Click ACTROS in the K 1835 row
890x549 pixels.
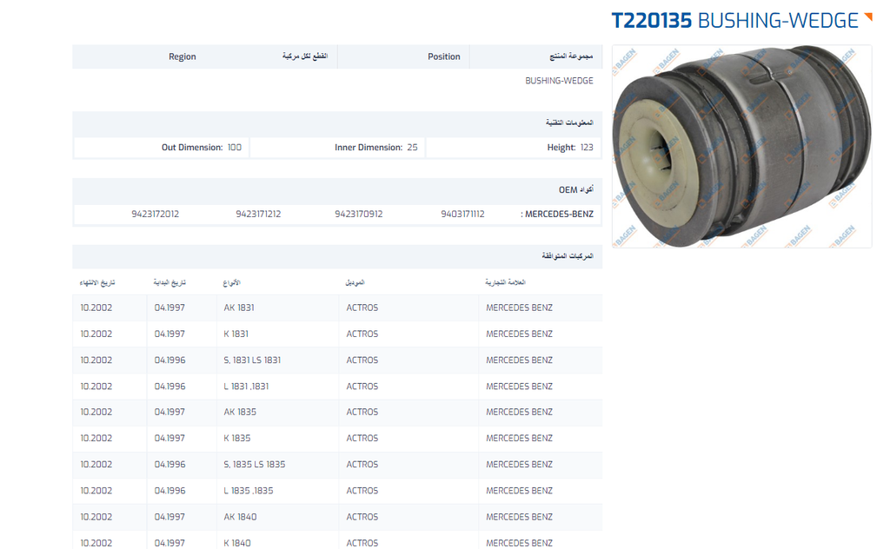click(362, 438)
